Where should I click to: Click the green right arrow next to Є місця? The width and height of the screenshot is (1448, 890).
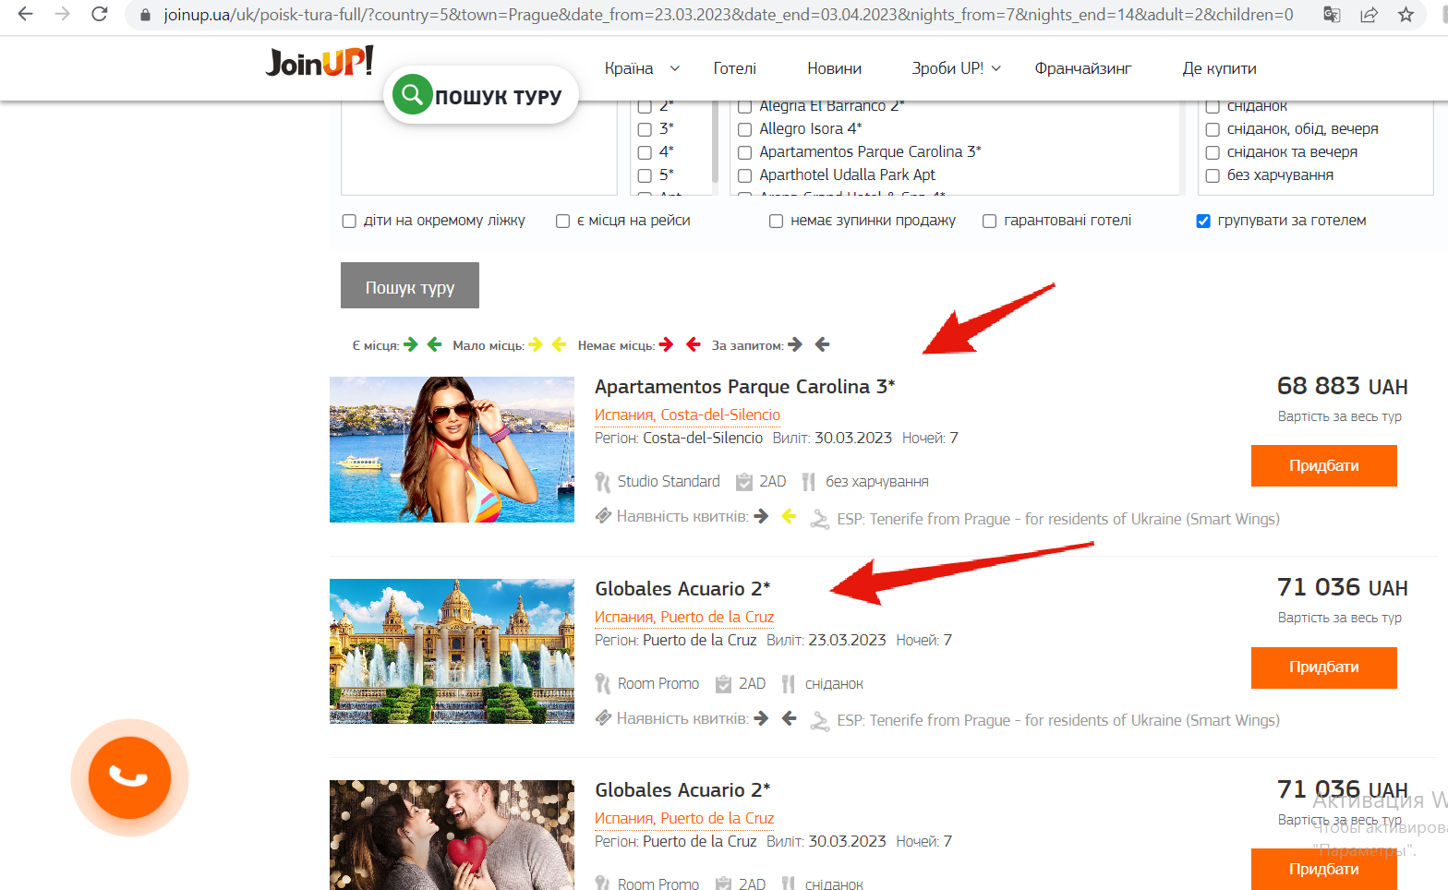(x=411, y=344)
